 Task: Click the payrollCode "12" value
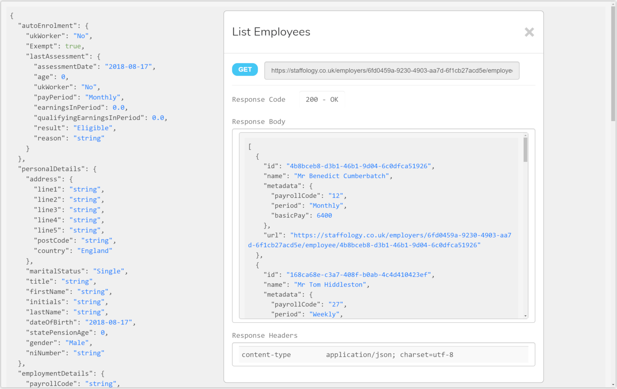(336, 196)
